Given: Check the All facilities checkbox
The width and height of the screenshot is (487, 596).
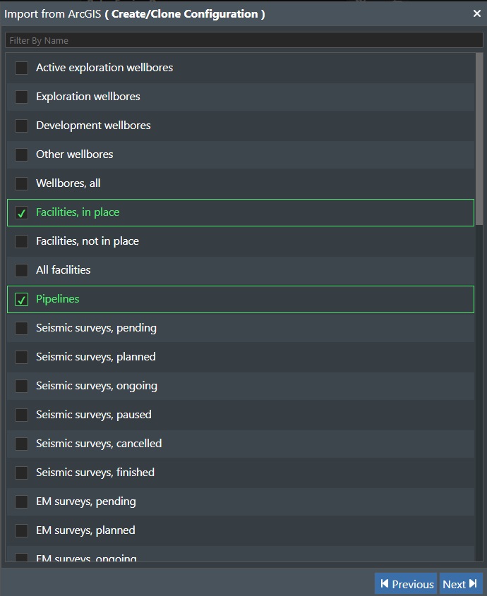Looking at the screenshot, I should pyautogui.click(x=21, y=270).
